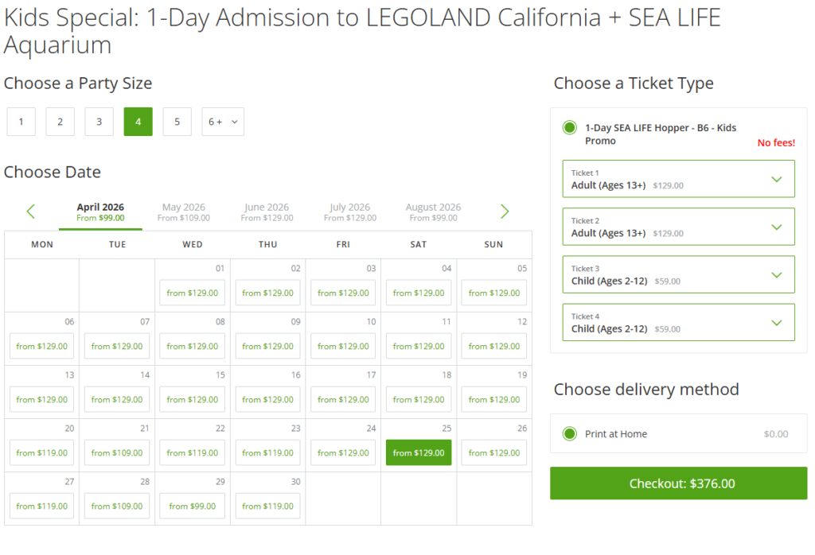
Task: Open the August 2026 month tab
Action: click(x=433, y=212)
